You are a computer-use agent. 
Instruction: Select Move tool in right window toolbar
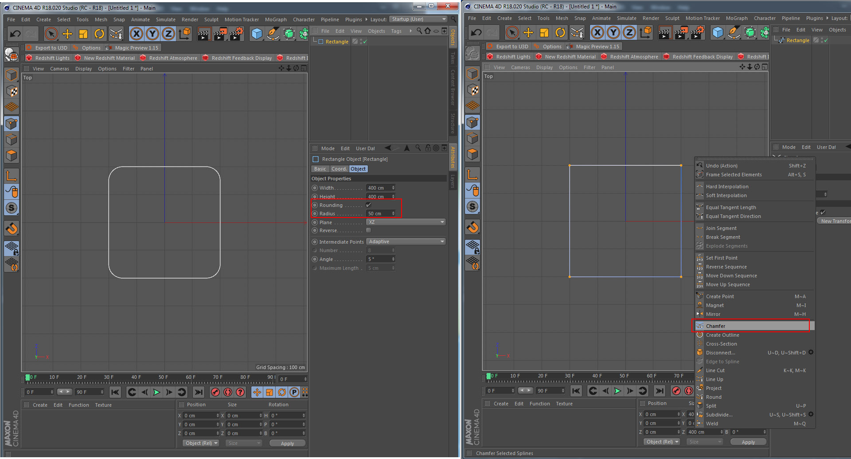point(528,32)
